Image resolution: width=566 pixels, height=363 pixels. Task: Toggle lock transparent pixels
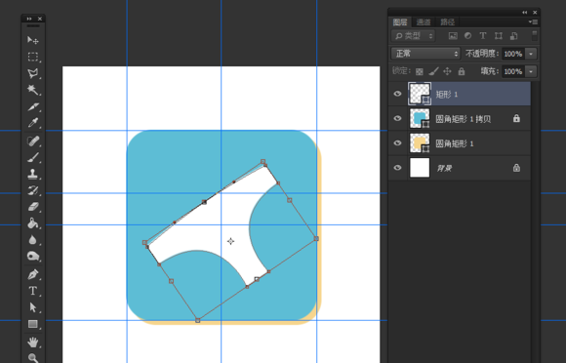pos(419,71)
